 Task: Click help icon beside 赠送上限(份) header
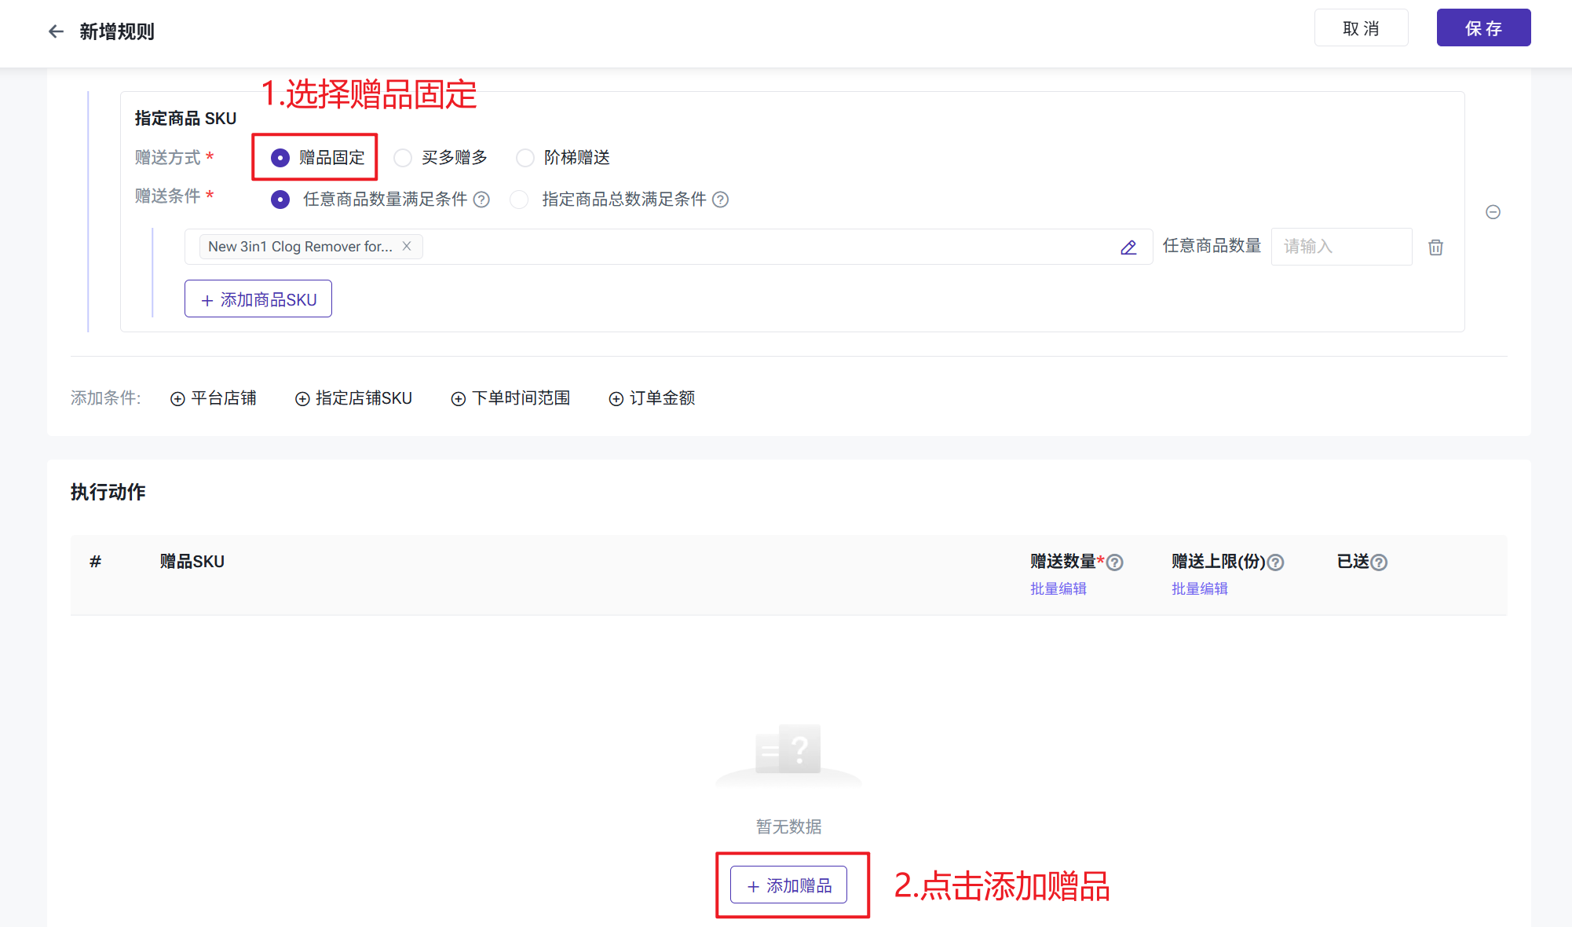tap(1275, 562)
